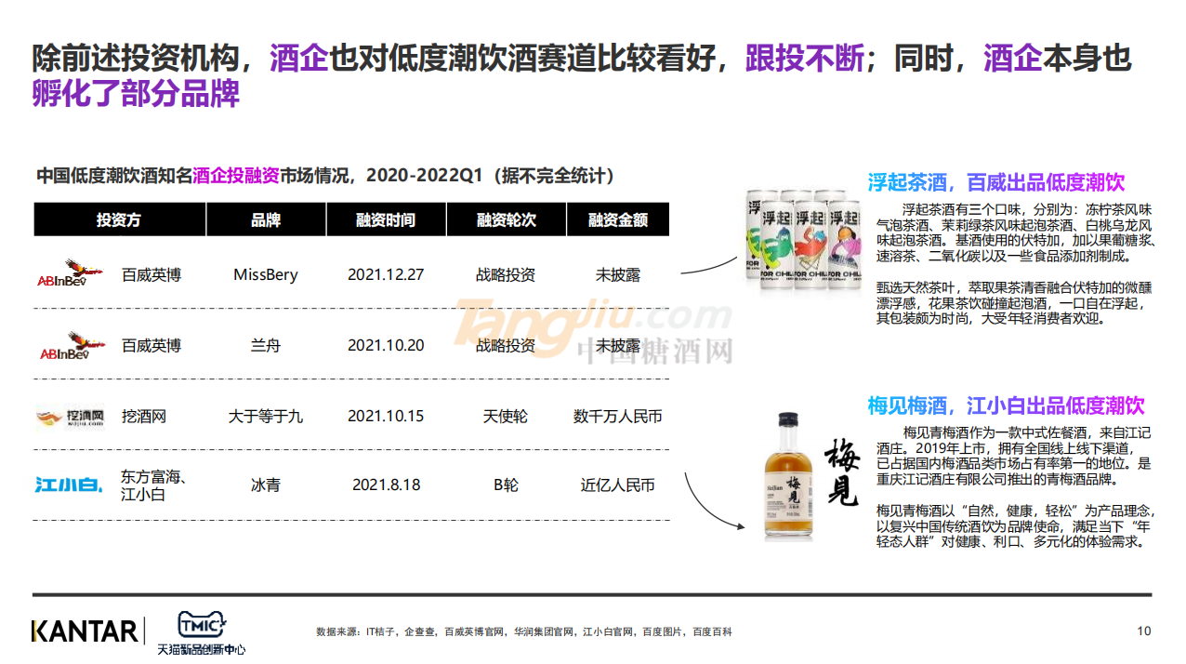Viewport: 1186px width, 664px height.
Task: Select the date 2021.10.15
Action: point(386,416)
